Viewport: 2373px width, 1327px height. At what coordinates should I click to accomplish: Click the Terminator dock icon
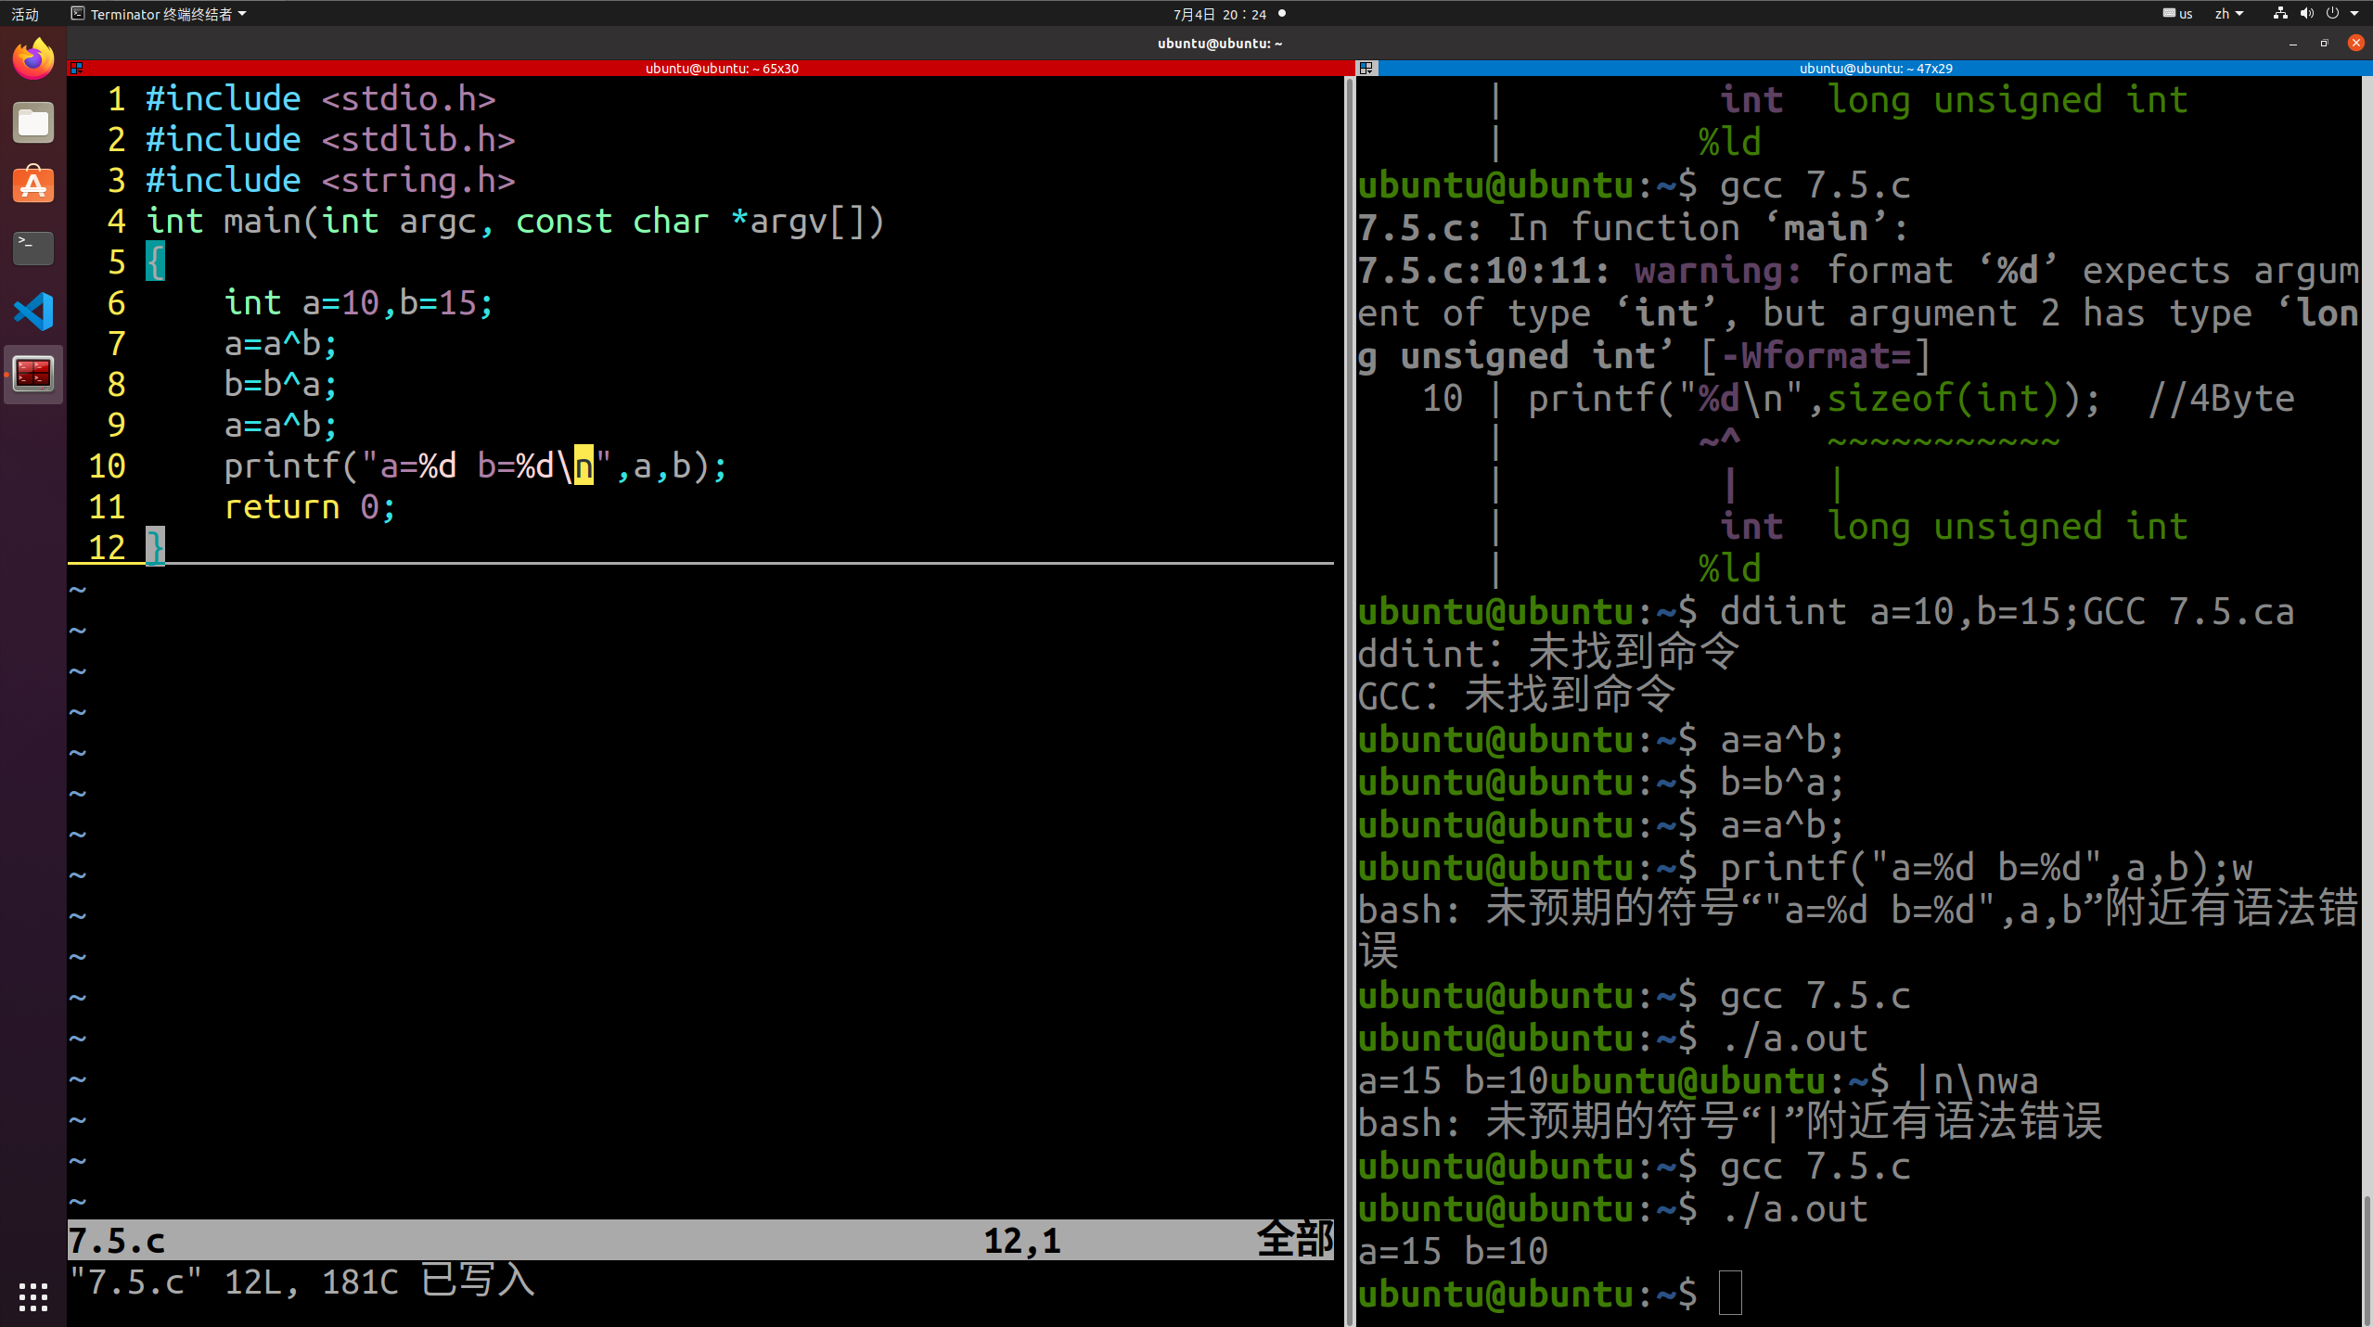[33, 374]
